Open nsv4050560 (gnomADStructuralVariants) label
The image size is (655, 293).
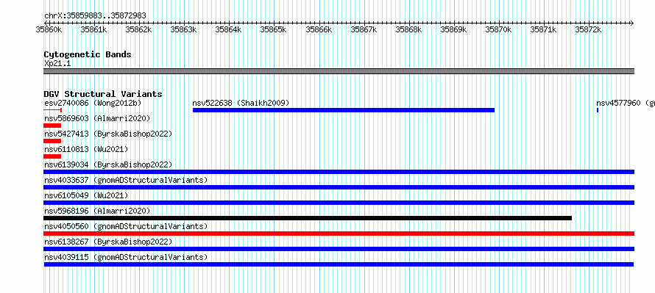point(126,226)
